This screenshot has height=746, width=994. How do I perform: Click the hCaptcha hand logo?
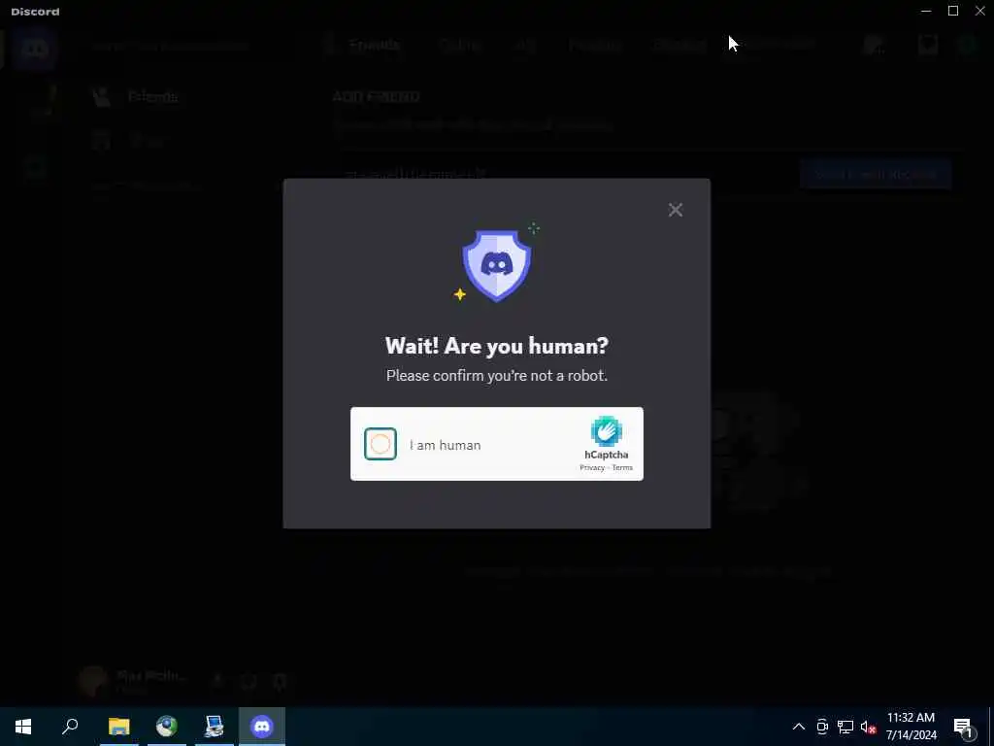[606, 431]
